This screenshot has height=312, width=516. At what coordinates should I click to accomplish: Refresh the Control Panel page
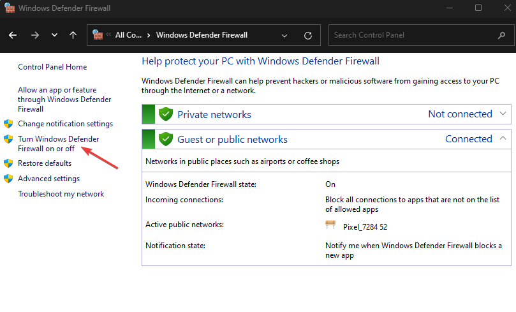308,36
